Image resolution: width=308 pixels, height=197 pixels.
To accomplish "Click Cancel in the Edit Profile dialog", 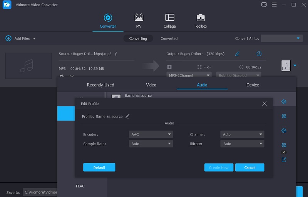I will pos(249,167).
